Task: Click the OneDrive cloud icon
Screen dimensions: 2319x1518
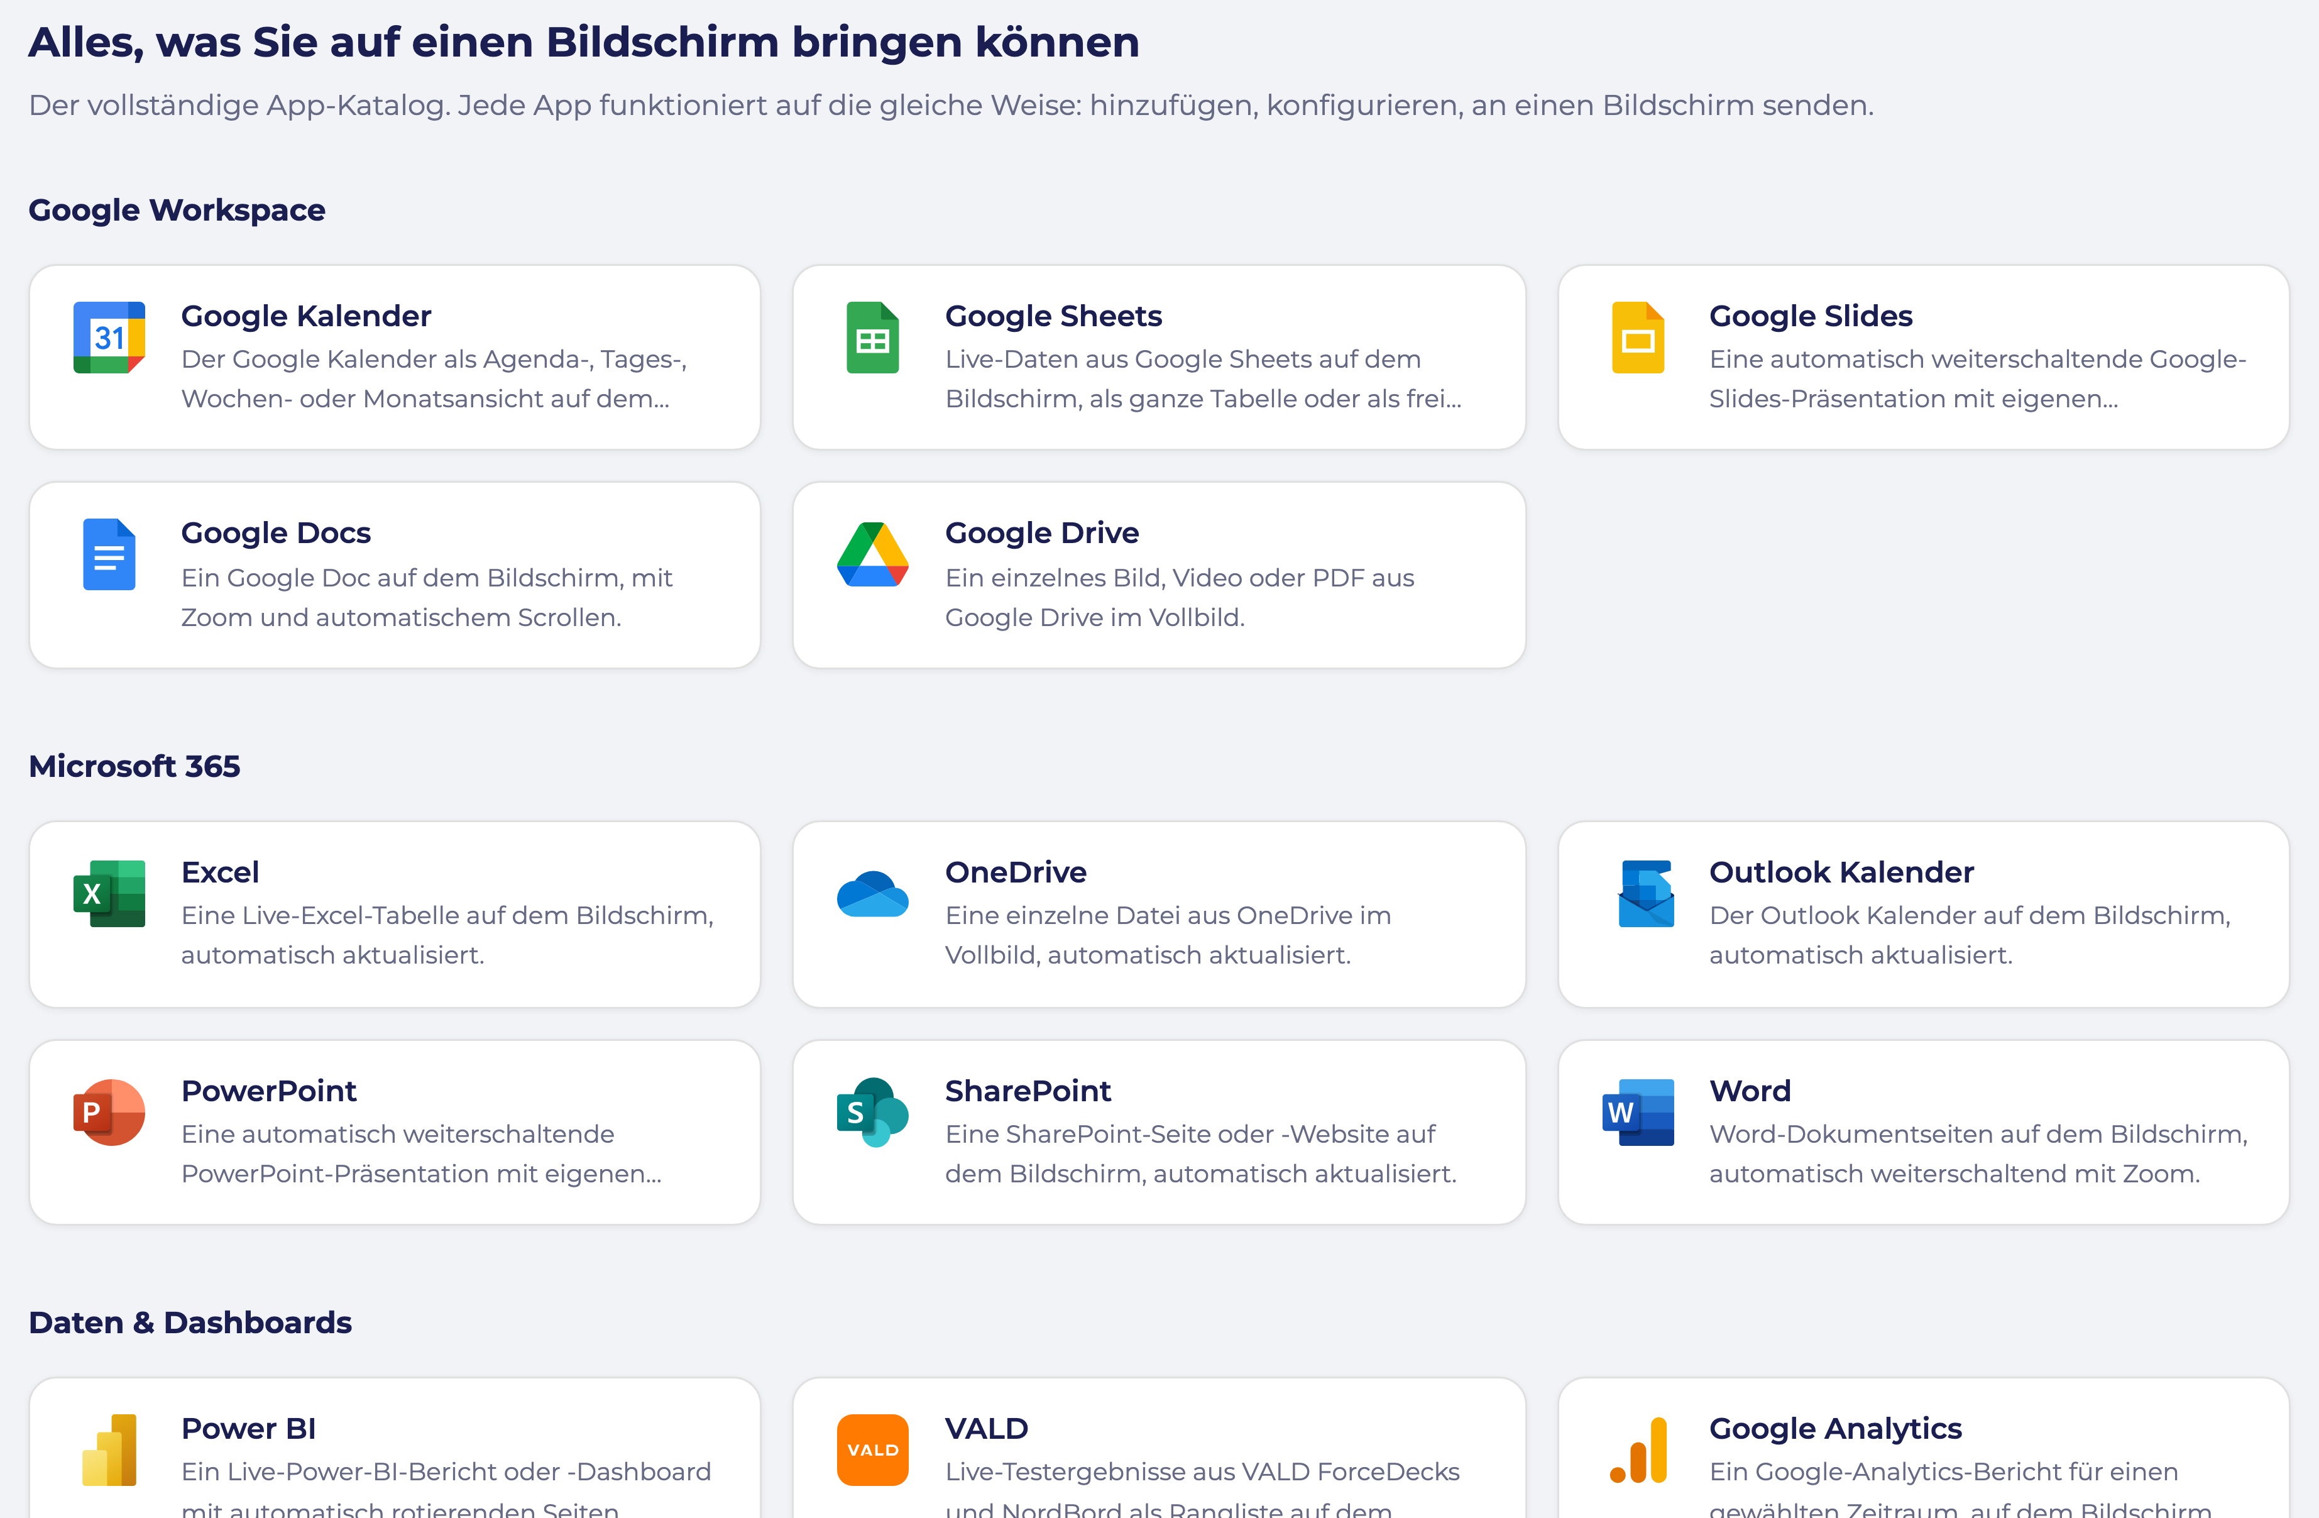Action: 873,893
